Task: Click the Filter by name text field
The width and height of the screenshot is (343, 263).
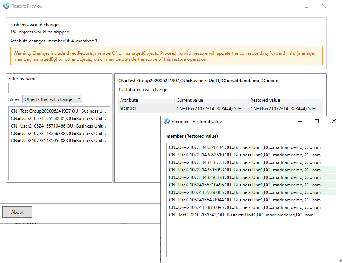Action: pyautogui.click(x=59, y=88)
